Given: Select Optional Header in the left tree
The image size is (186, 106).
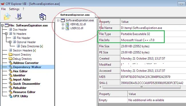Looking at the screenshot, I should pos(26,42).
